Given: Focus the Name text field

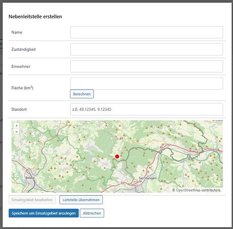Looking at the screenshot, I should (147, 32).
